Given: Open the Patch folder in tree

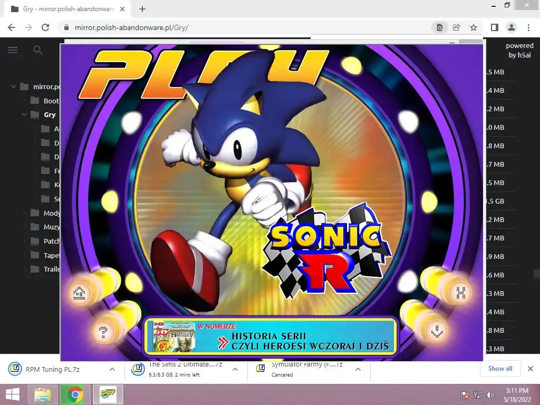Looking at the screenshot, I should tap(45, 241).
